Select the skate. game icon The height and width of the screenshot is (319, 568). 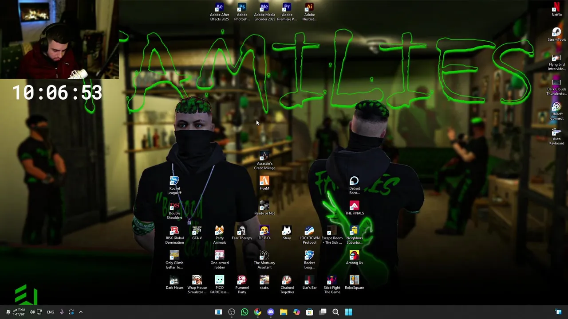264,283
